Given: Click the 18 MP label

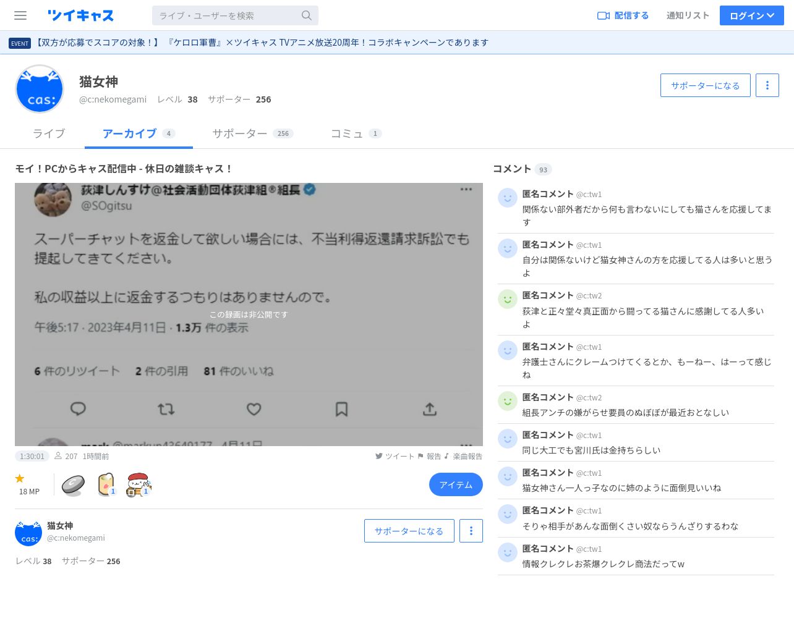Looking at the screenshot, I should [29, 491].
